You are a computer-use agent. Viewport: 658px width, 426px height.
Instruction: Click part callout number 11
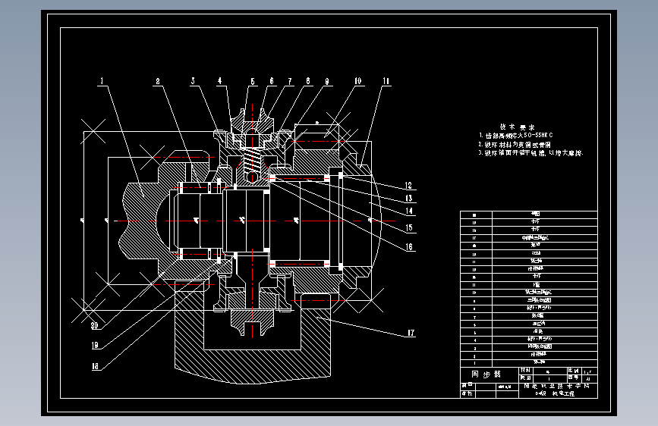pos(386,81)
